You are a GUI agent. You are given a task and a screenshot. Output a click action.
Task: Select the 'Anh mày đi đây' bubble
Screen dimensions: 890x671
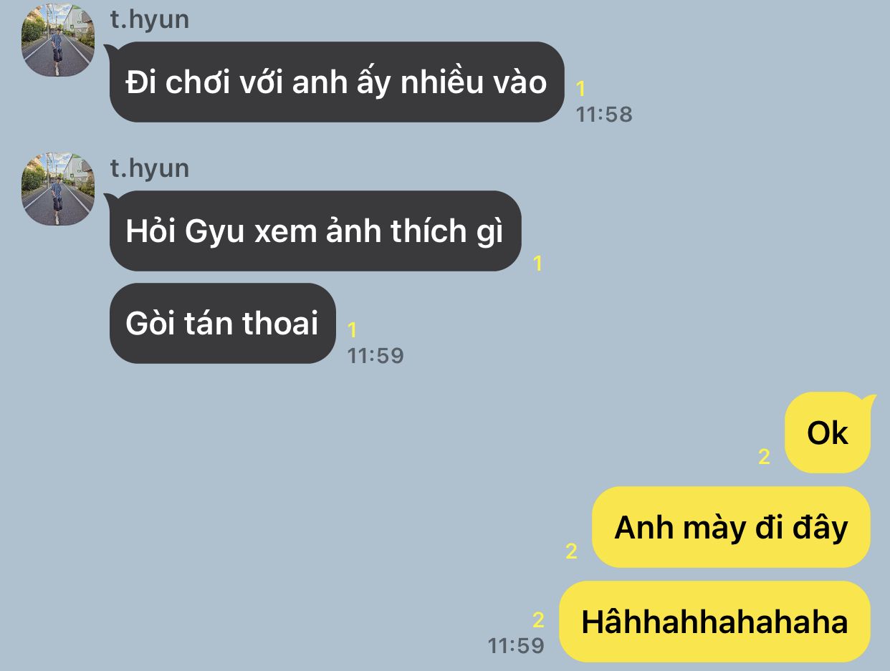731,527
